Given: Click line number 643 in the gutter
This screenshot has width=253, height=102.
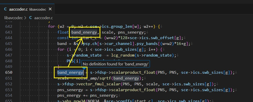Looking at the screenshot, I should coord(9,32).
